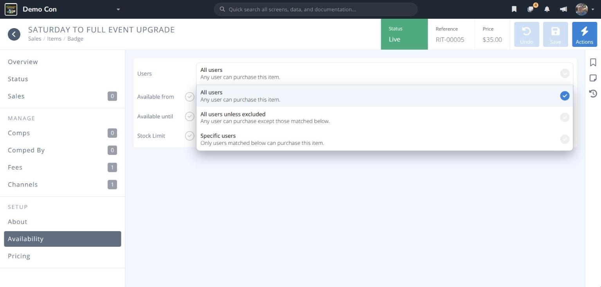The image size is (601, 287).
Task: Open the About setup item
Action: [63, 222]
